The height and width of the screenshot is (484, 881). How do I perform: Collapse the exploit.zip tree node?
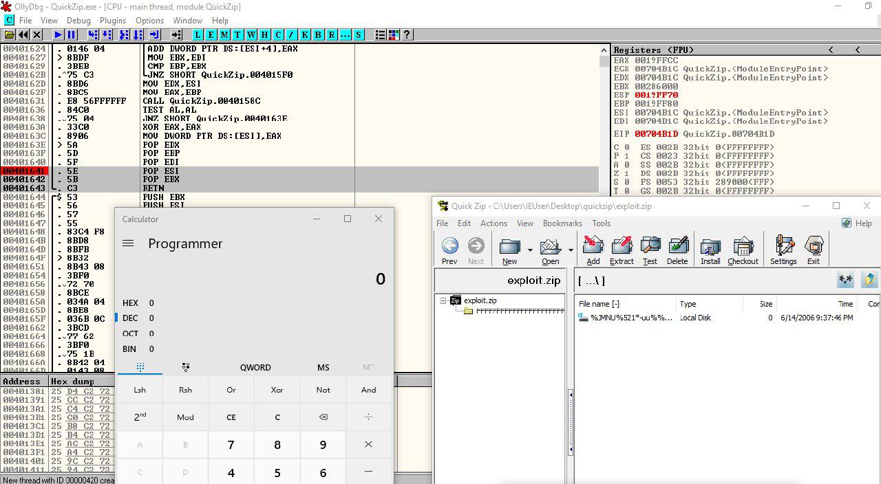coord(444,301)
